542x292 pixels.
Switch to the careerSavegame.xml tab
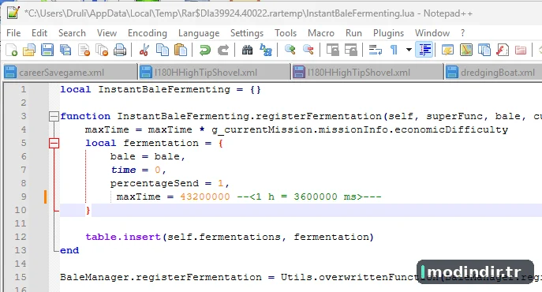tap(62, 73)
